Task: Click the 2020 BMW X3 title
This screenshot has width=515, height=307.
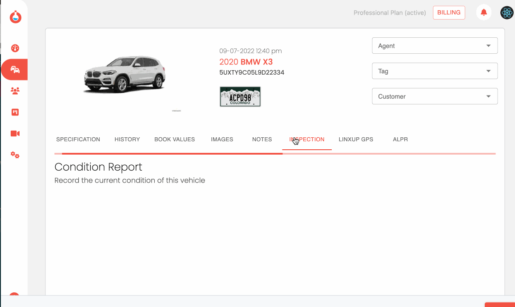Action: (246, 62)
